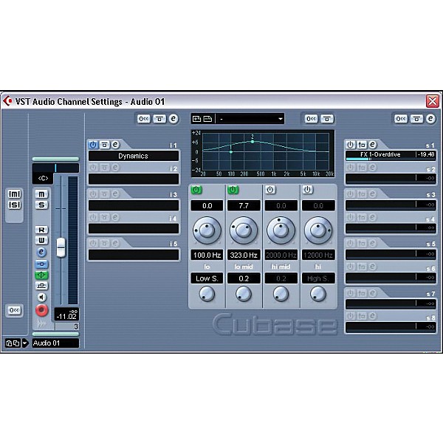Enable the hi EQ band power button
This screenshot has height=443, width=443.
point(307,190)
